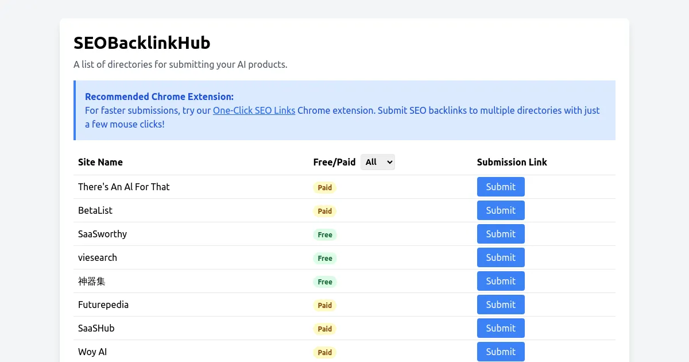The image size is (689, 362).
Task: Submit to Woy AI directory
Action: pyautogui.click(x=500, y=352)
